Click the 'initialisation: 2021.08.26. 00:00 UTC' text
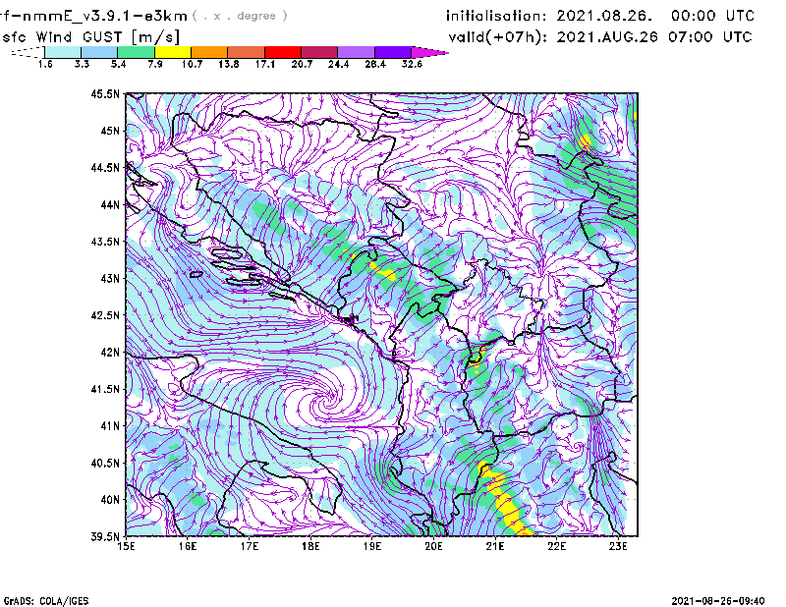The width and height of the screenshot is (786, 607). pyautogui.click(x=600, y=16)
